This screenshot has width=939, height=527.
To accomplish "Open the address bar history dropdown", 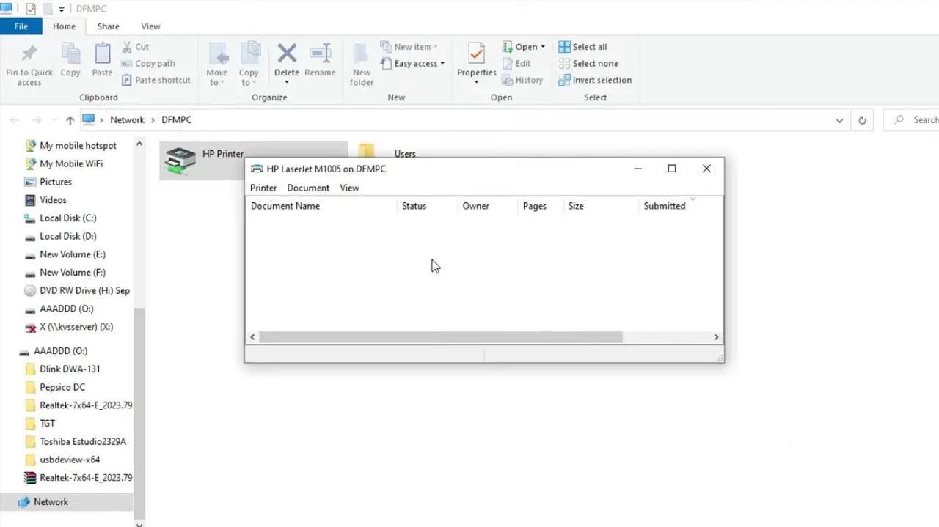I will [839, 119].
